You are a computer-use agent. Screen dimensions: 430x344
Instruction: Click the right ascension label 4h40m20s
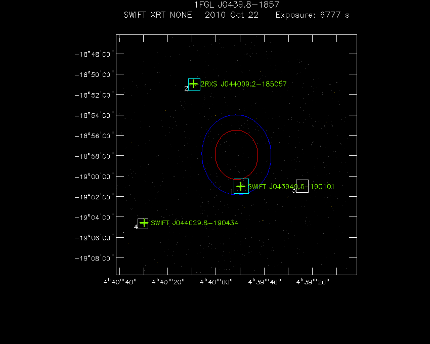coord(168,281)
